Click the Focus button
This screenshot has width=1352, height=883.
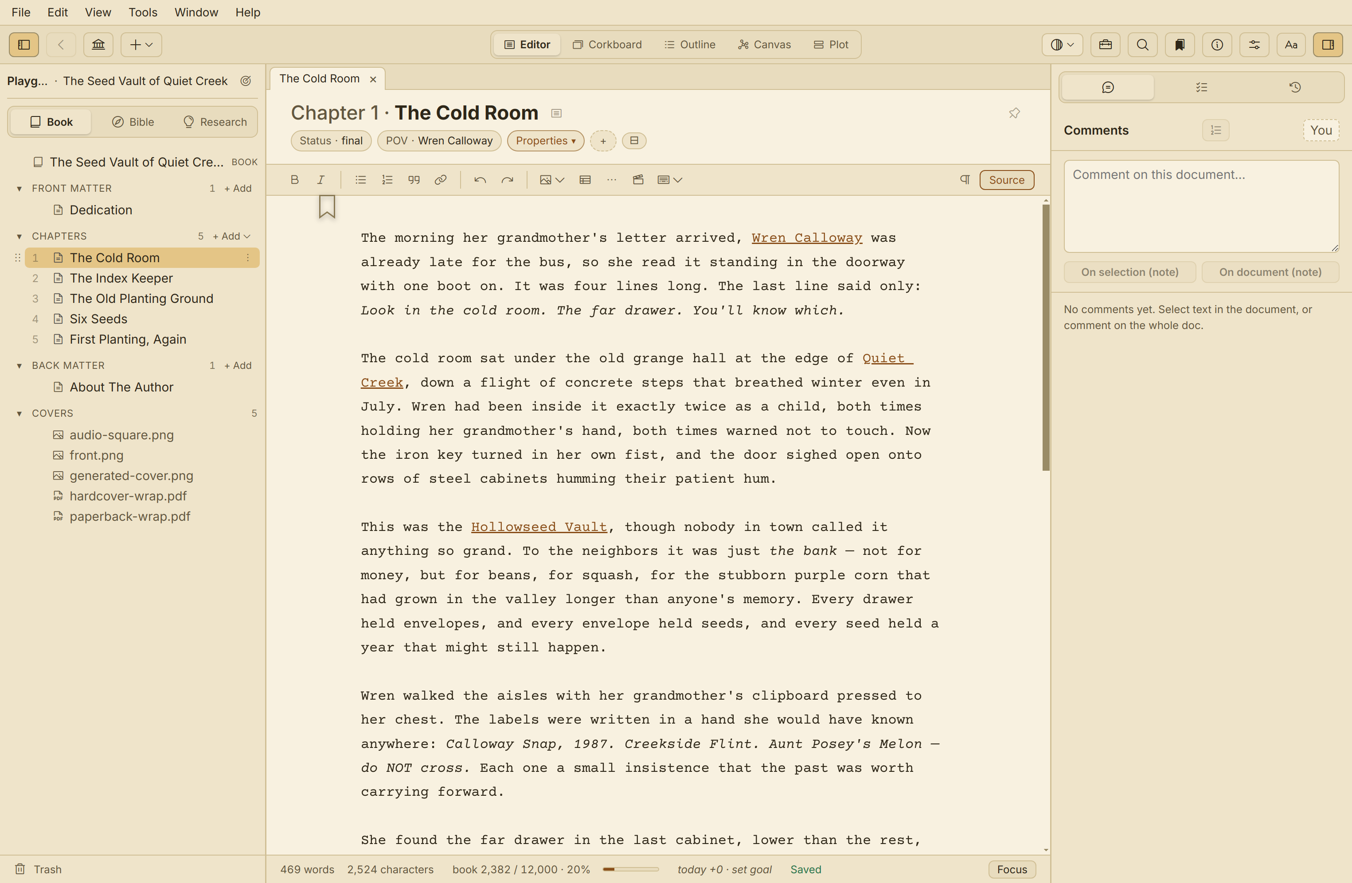pyautogui.click(x=1012, y=869)
